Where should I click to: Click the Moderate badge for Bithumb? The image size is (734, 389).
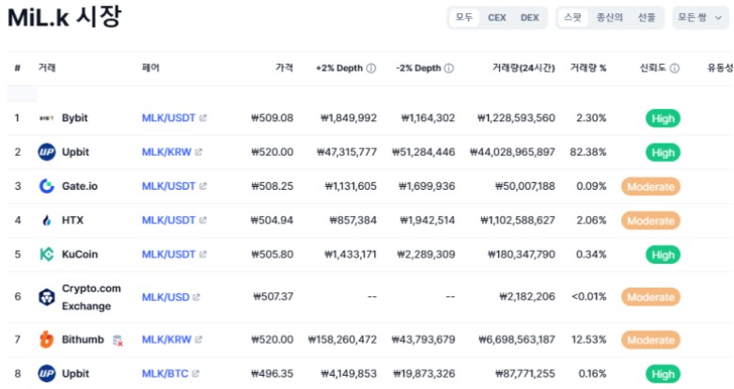coord(650,340)
